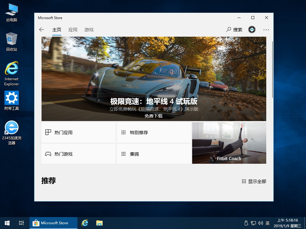Image resolution: width=306 pixels, height=229 pixels.
Task: Open the Forza 极限竞速 banner image
Action: (x=154, y=79)
